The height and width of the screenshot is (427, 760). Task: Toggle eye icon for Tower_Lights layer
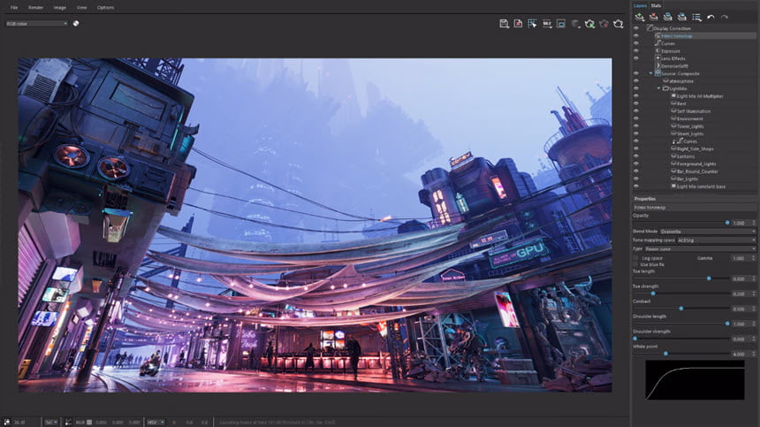pyautogui.click(x=636, y=126)
